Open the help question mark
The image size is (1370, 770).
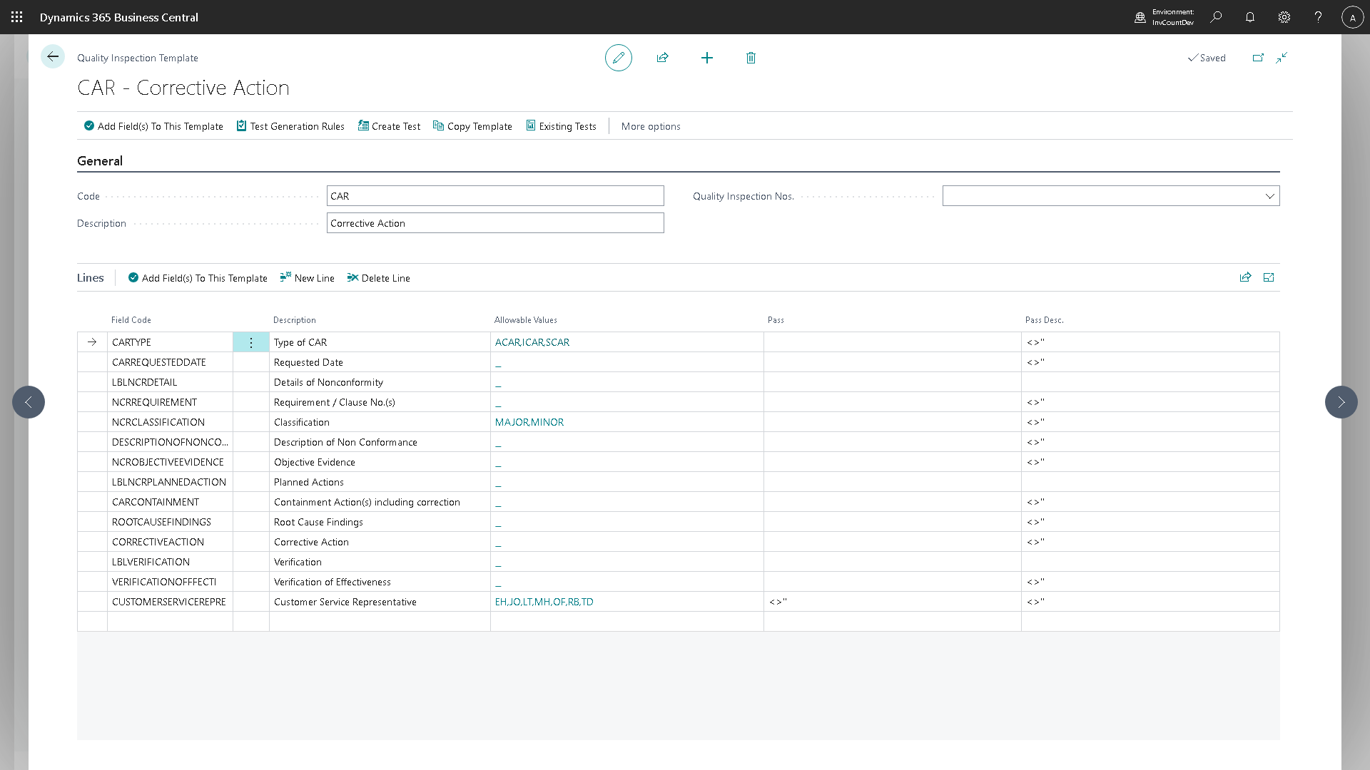[x=1318, y=17]
